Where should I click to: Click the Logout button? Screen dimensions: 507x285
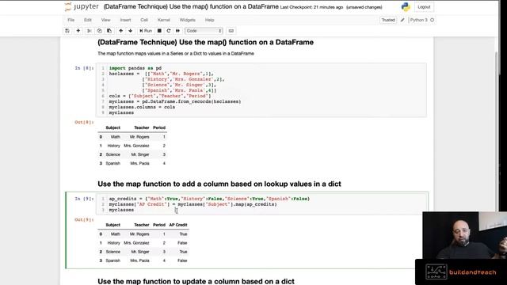coord(424,7)
